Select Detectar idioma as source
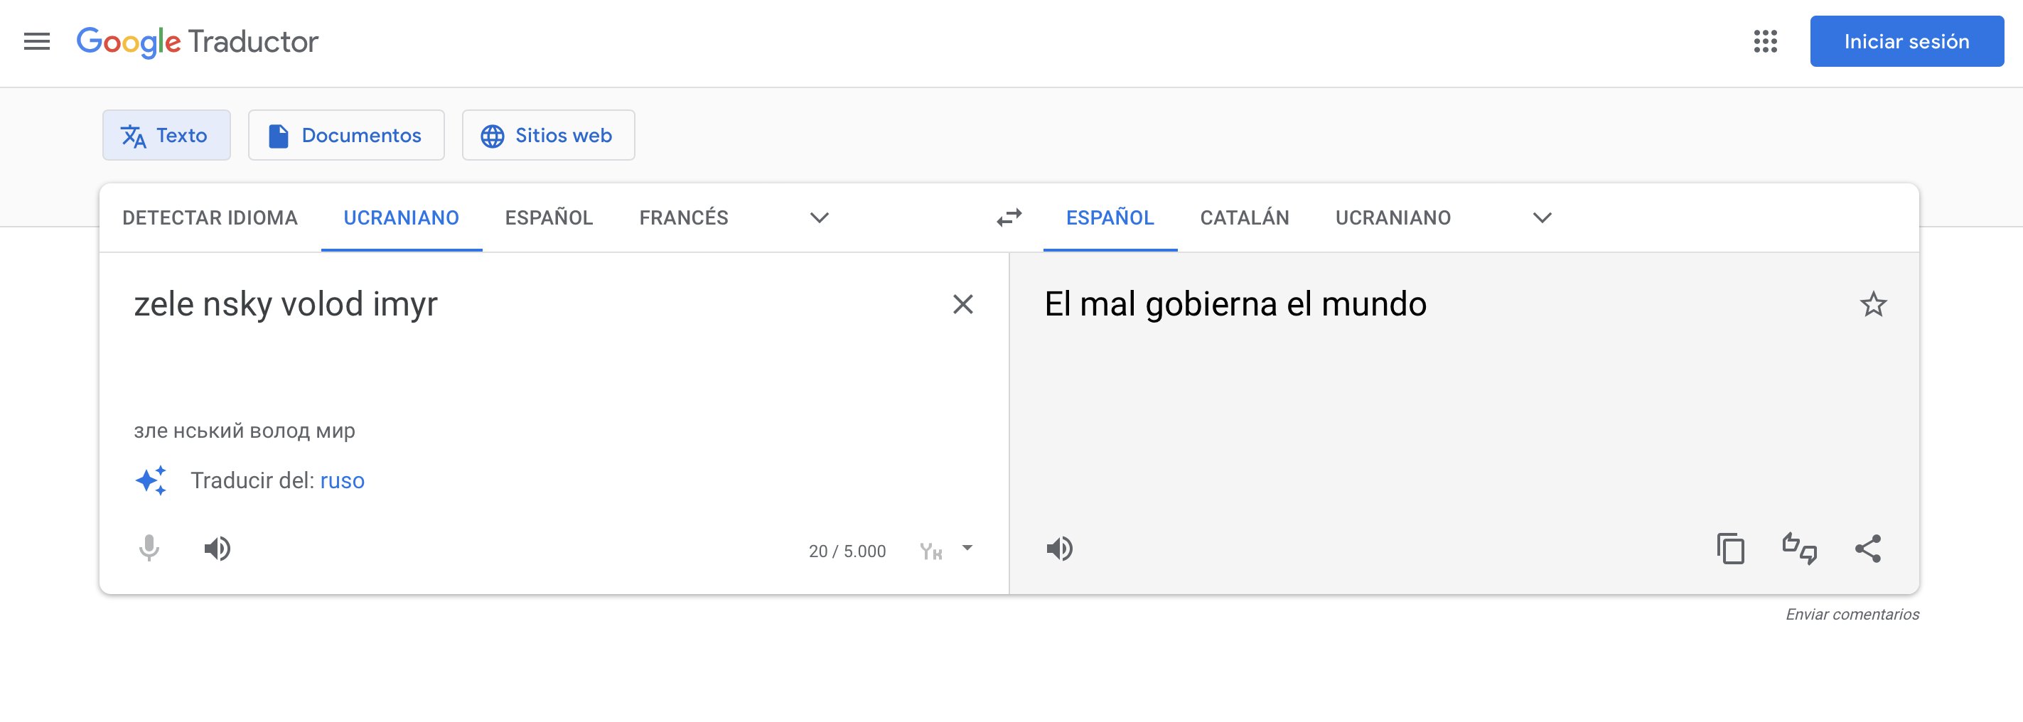Image resolution: width=2023 pixels, height=722 pixels. [210, 217]
